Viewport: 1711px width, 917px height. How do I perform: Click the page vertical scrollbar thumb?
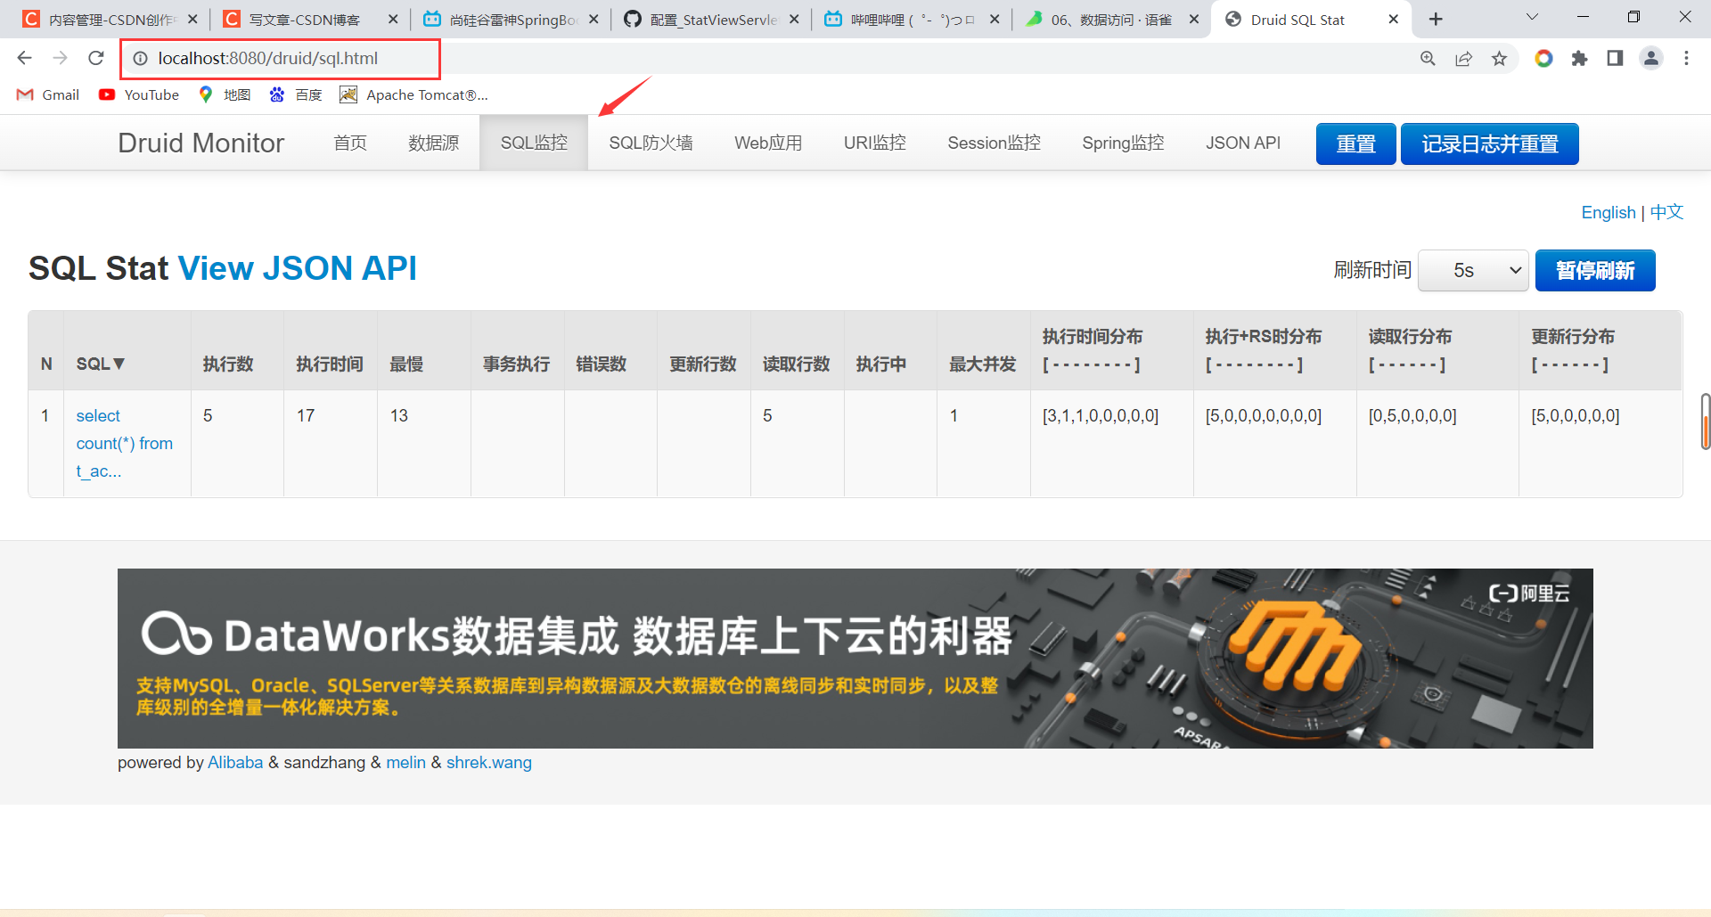pos(1705,422)
